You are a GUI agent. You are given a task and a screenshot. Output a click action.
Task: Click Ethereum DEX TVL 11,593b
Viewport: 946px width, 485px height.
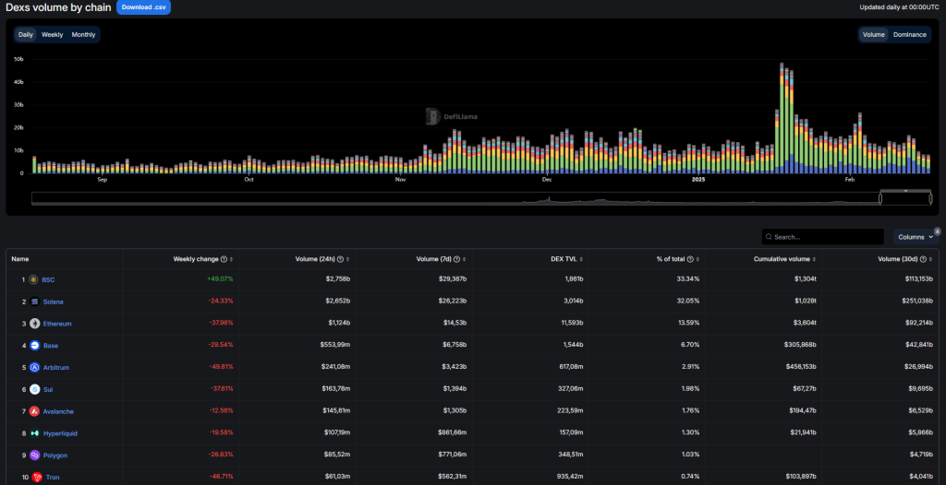point(570,324)
